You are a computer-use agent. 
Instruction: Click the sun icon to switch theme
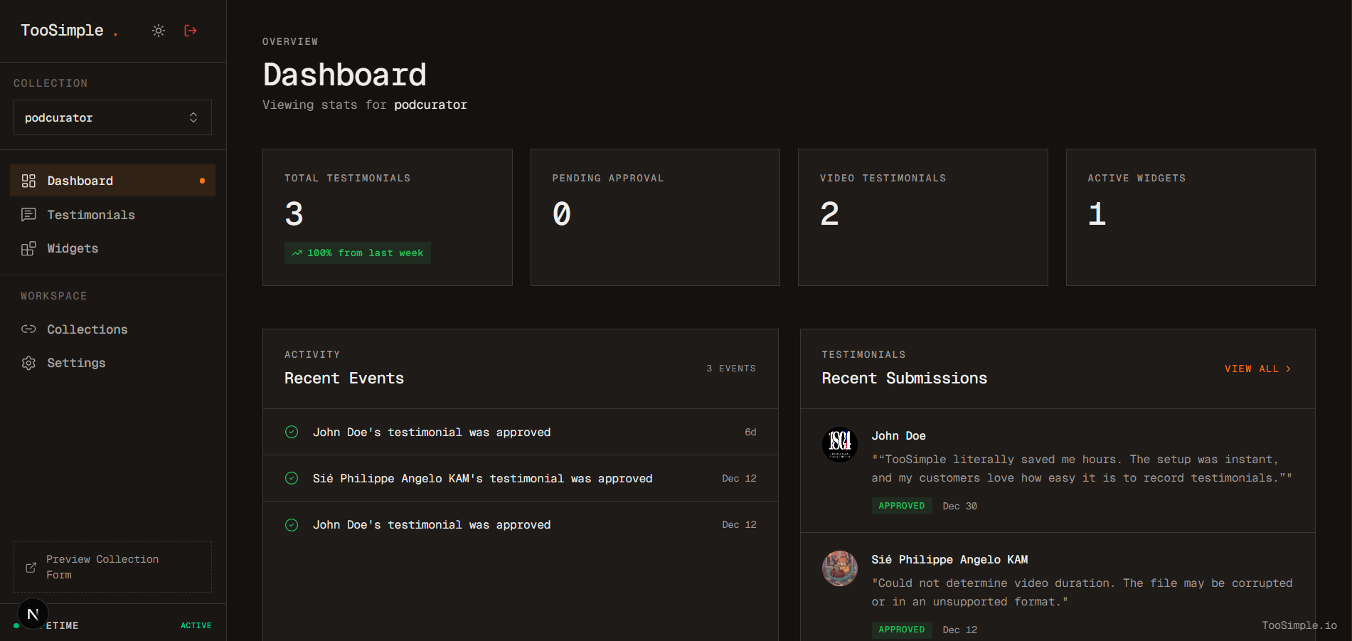[158, 30]
